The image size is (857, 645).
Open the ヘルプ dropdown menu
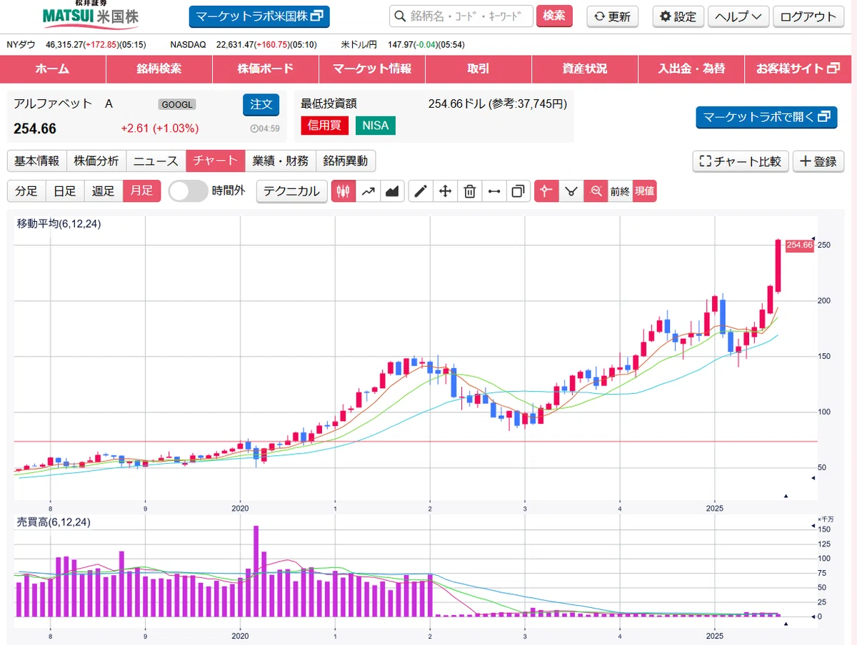[738, 17]
